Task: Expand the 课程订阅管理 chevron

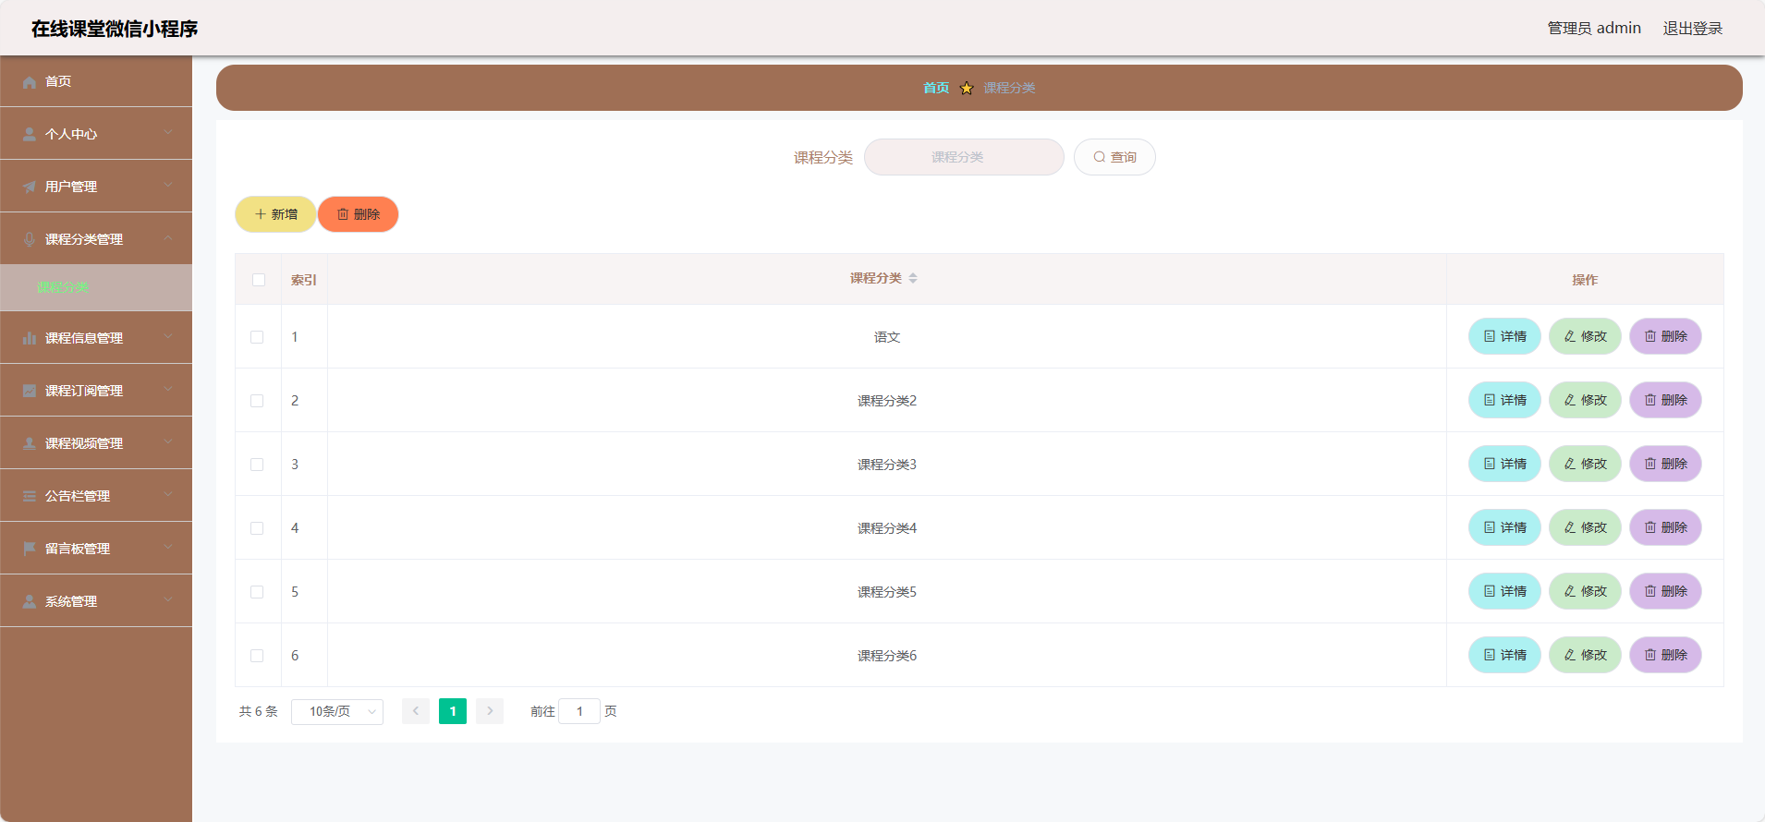Action: 168,390
